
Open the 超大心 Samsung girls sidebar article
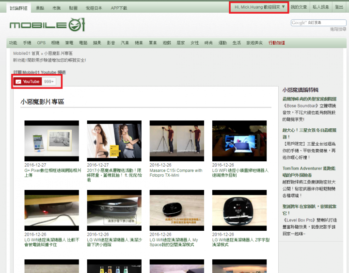click(x=309, y=134)
